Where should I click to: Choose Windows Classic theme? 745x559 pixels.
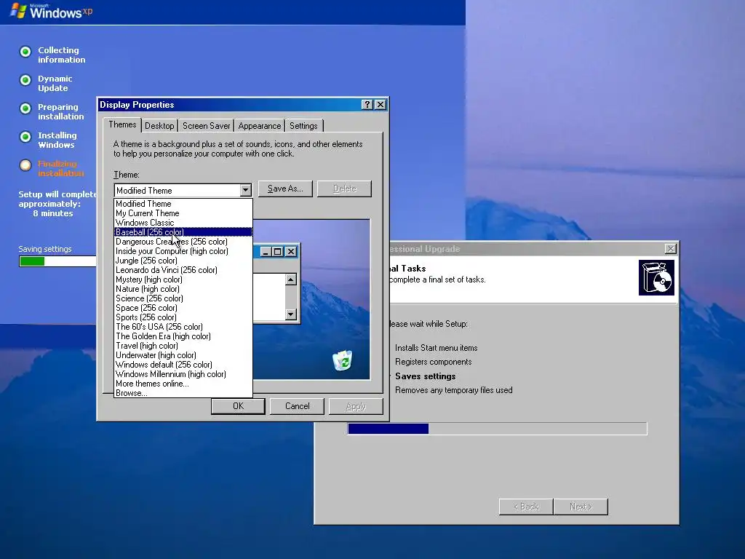[x=183, y=223]
